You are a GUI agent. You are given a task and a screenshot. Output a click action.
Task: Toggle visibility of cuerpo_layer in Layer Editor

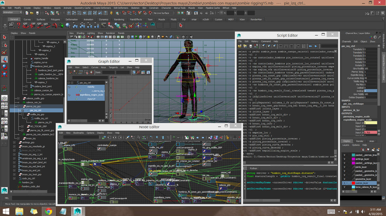(345, 183)
